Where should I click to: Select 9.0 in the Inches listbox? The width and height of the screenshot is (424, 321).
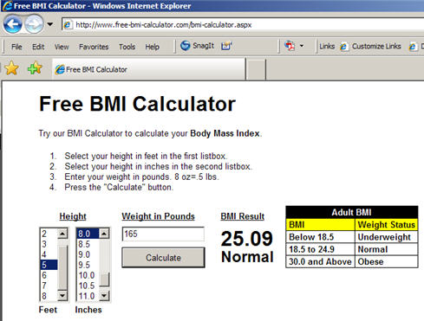(x=88, y=254)
